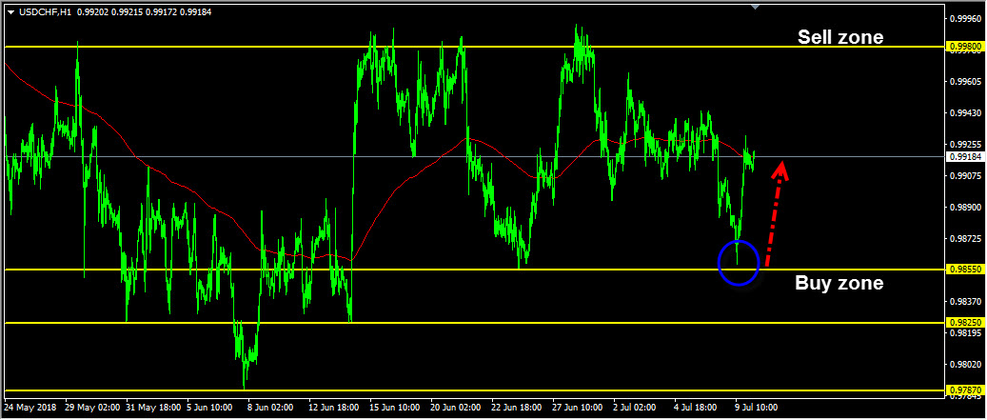Click the 0.98370 price axis label
This screenshot has width=987, height=420.
[x=964, y=302]
